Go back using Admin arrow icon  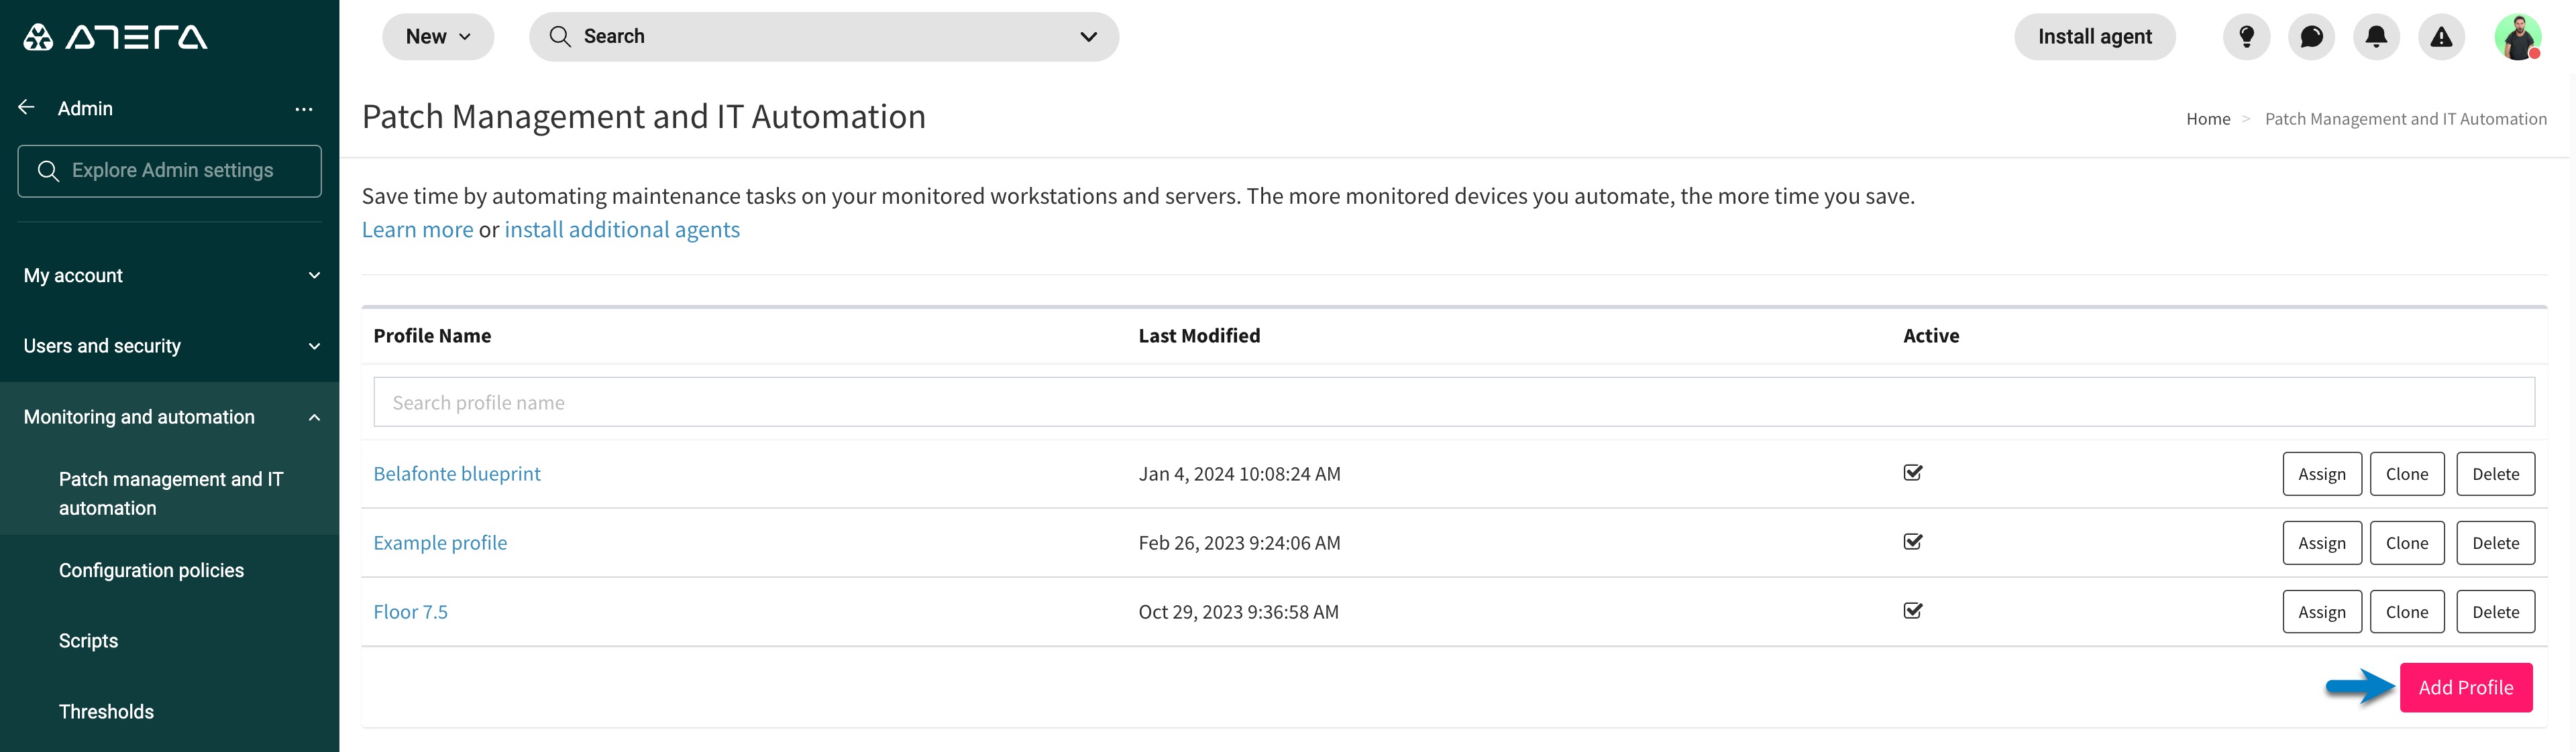coord(27,108)
